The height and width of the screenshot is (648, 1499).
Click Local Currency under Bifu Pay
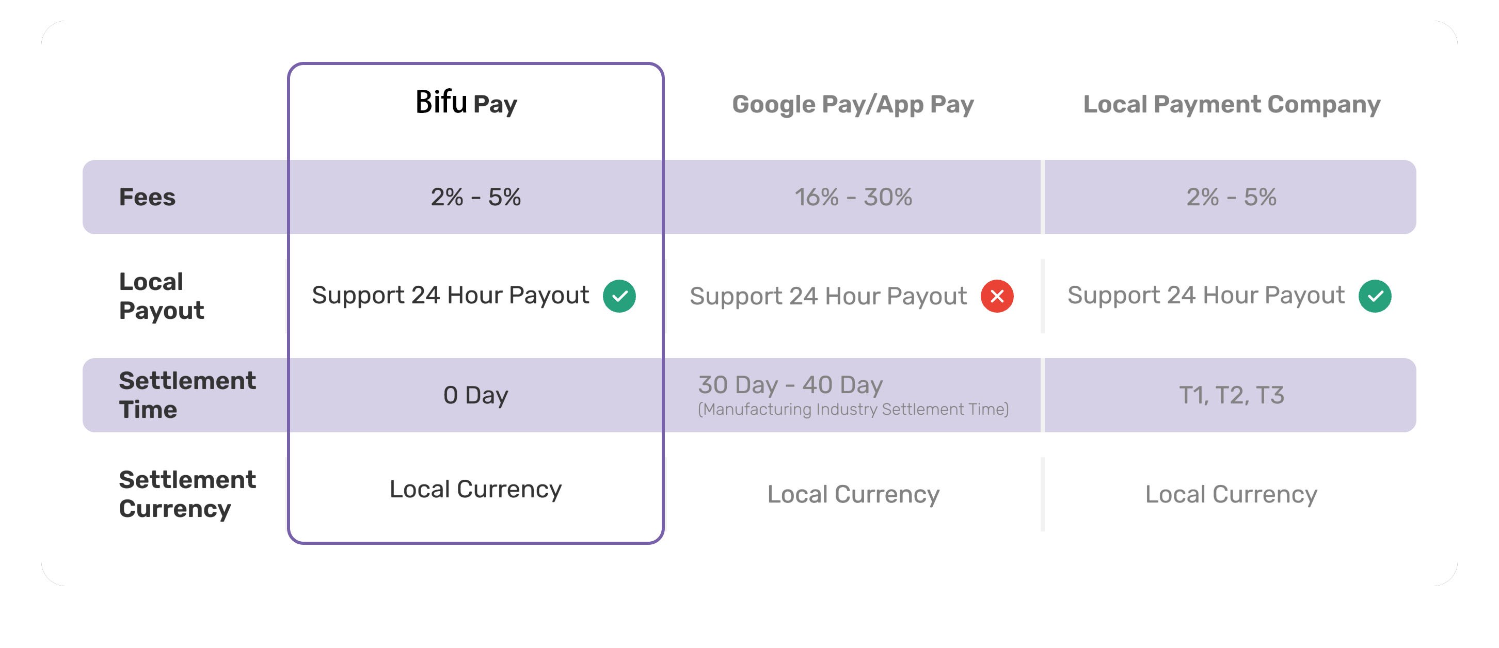(x=475, y=489)
